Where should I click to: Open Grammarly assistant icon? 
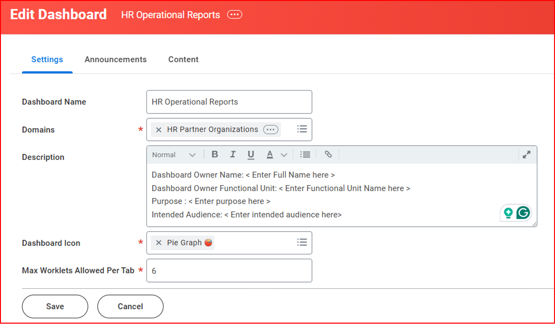(523, 213)
